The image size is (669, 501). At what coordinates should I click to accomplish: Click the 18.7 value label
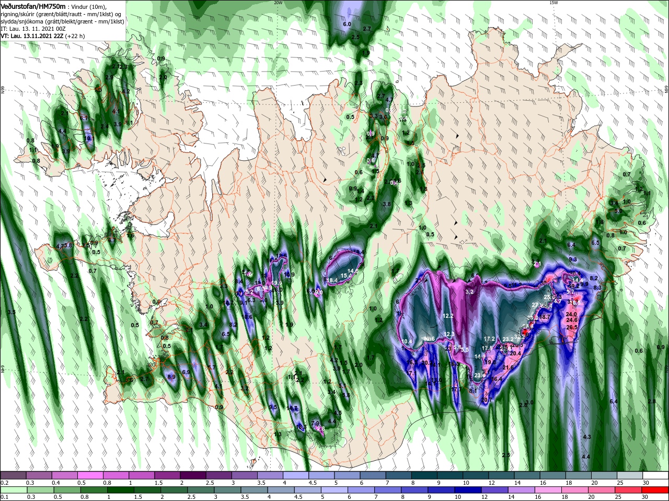pos(545,317)
